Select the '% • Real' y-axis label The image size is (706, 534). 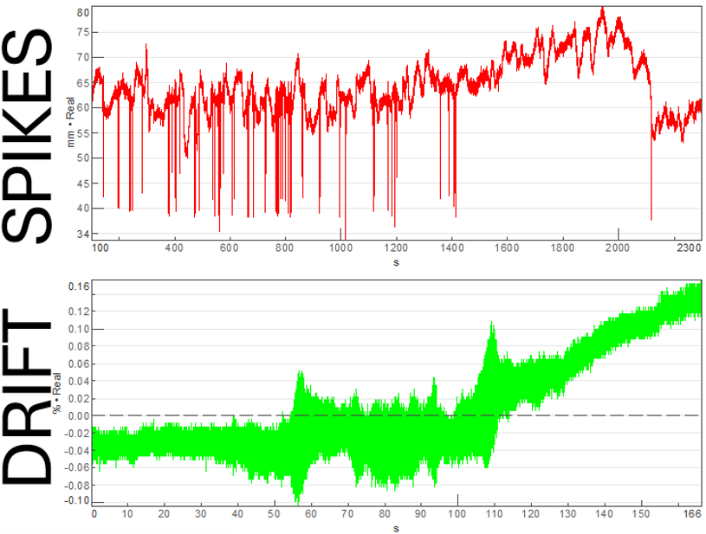tap(57, 394)
